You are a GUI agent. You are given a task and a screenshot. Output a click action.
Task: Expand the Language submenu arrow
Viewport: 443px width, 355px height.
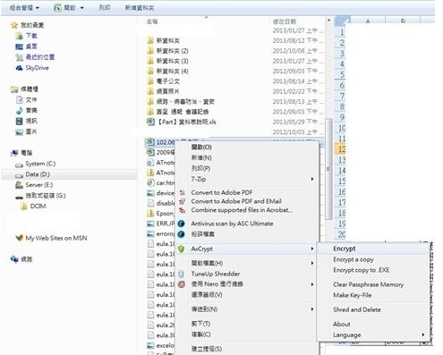(x=423, y=334)
